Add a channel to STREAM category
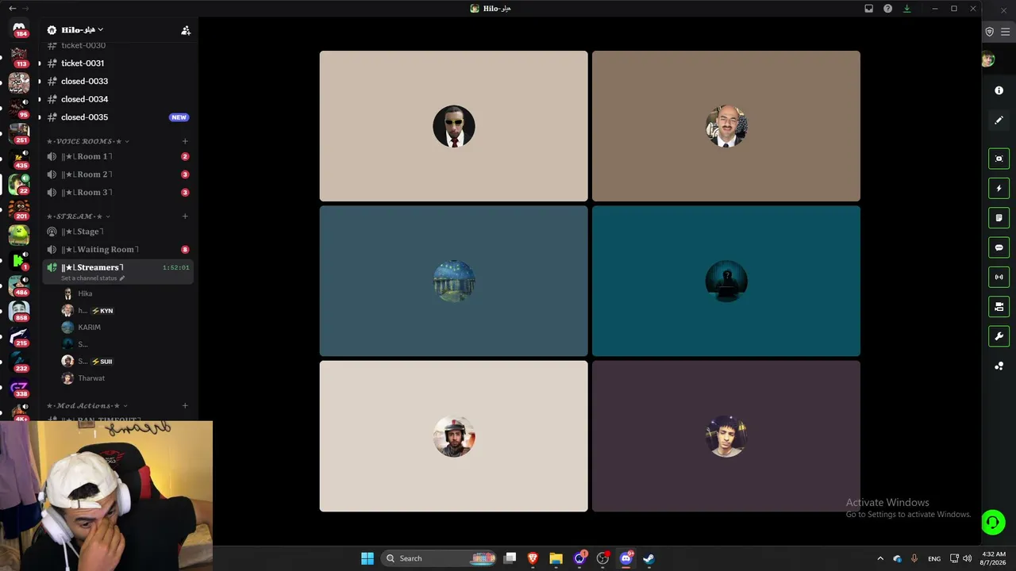The height and width of the screenshot is (571, 1016). 185,217
